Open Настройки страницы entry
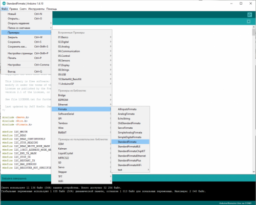Viewport: 256px width, 205px height. click(x=26, y=53)
